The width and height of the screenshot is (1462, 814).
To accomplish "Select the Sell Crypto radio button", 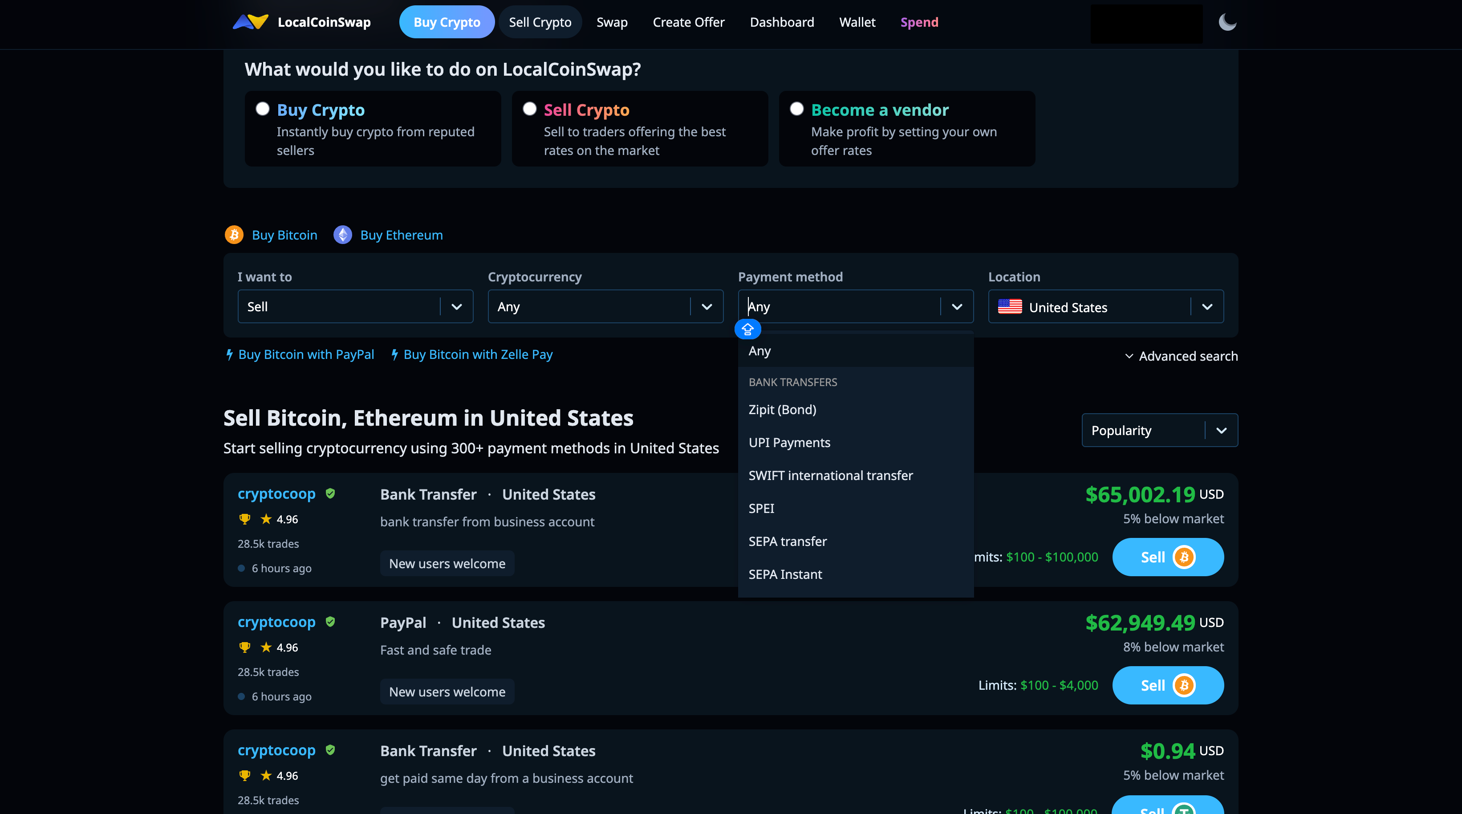I will [x=529, y=109].
